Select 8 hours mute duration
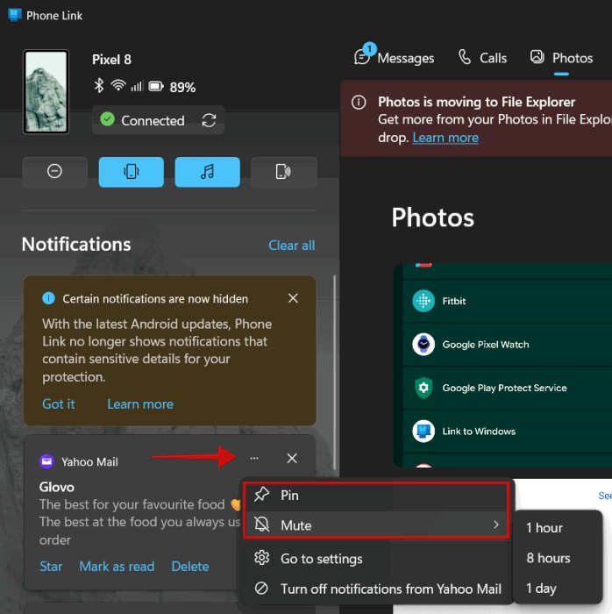 [x=548, y=558]
